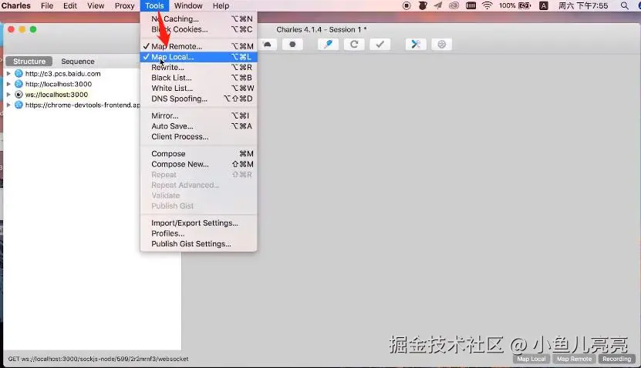This screenshot has height=368, width=641.
Task: Choose DNS Spoofing menu item
Action: coord(199,99)
